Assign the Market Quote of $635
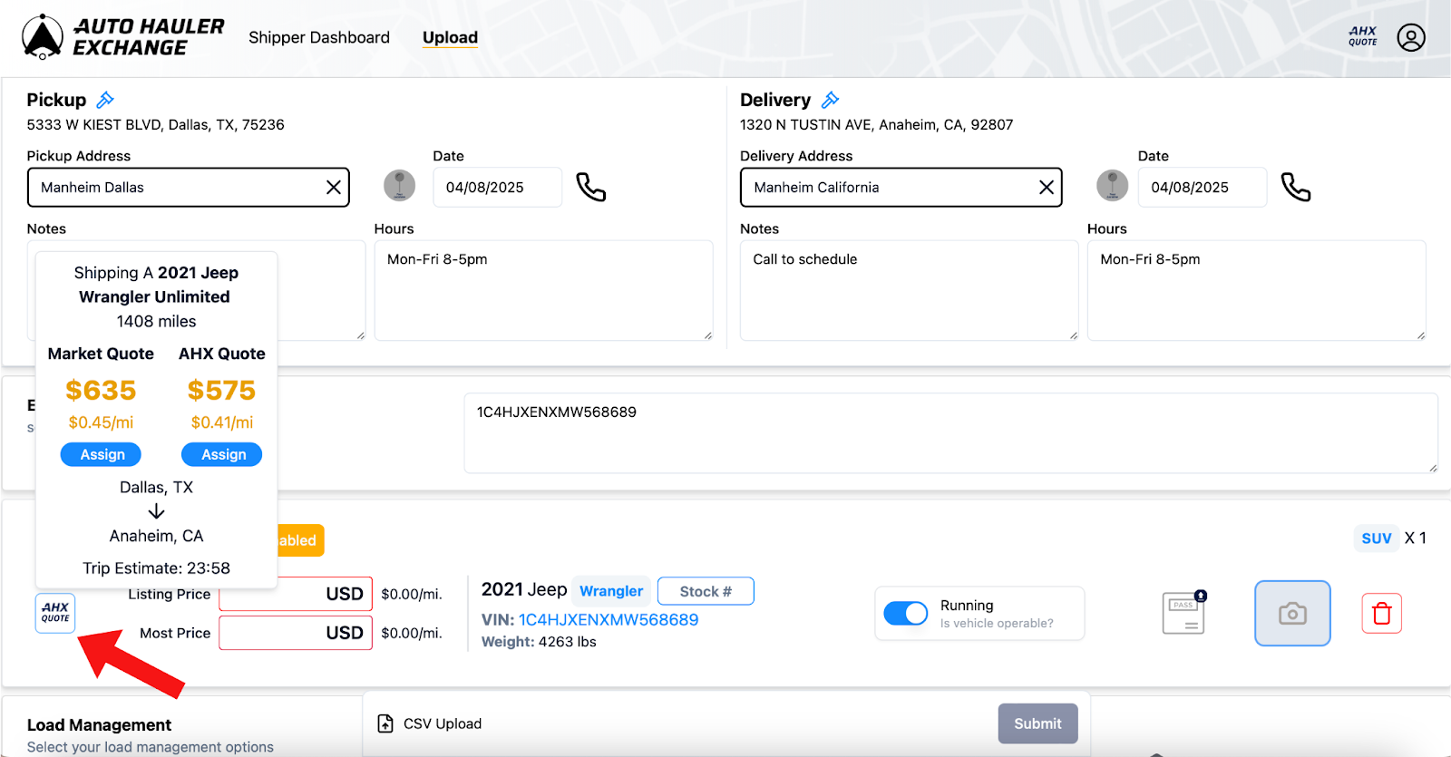Screen dimensions: 1451x757 point(102,454)
